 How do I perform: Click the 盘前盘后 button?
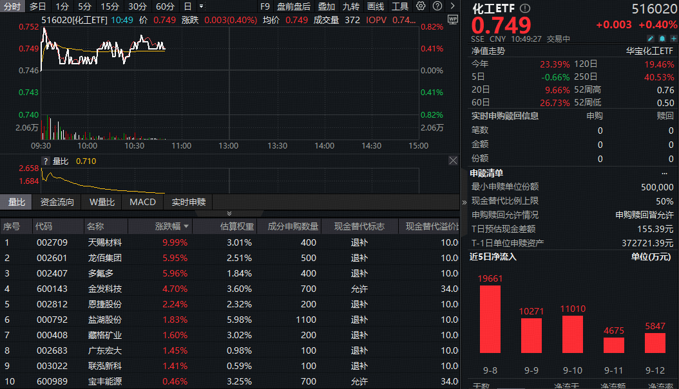coord(294,6)
